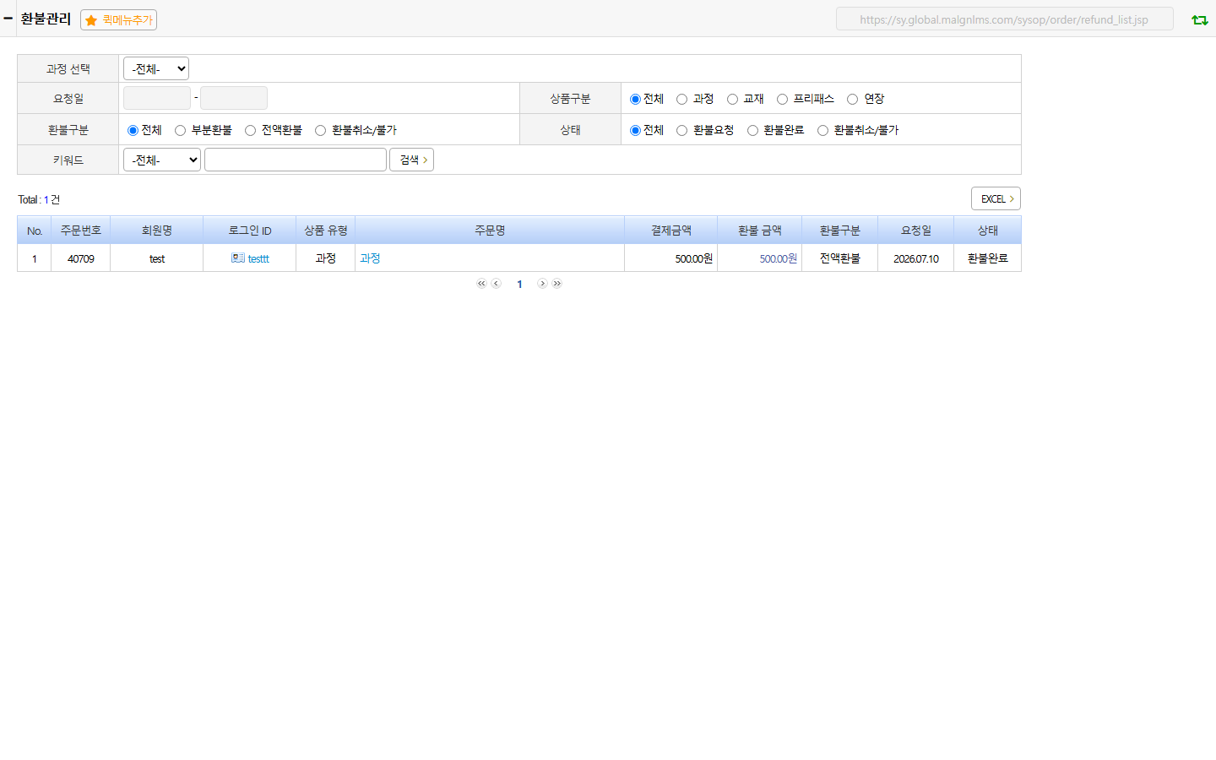
Task: Click the 상태 column header in table
Action: [988, 231]
